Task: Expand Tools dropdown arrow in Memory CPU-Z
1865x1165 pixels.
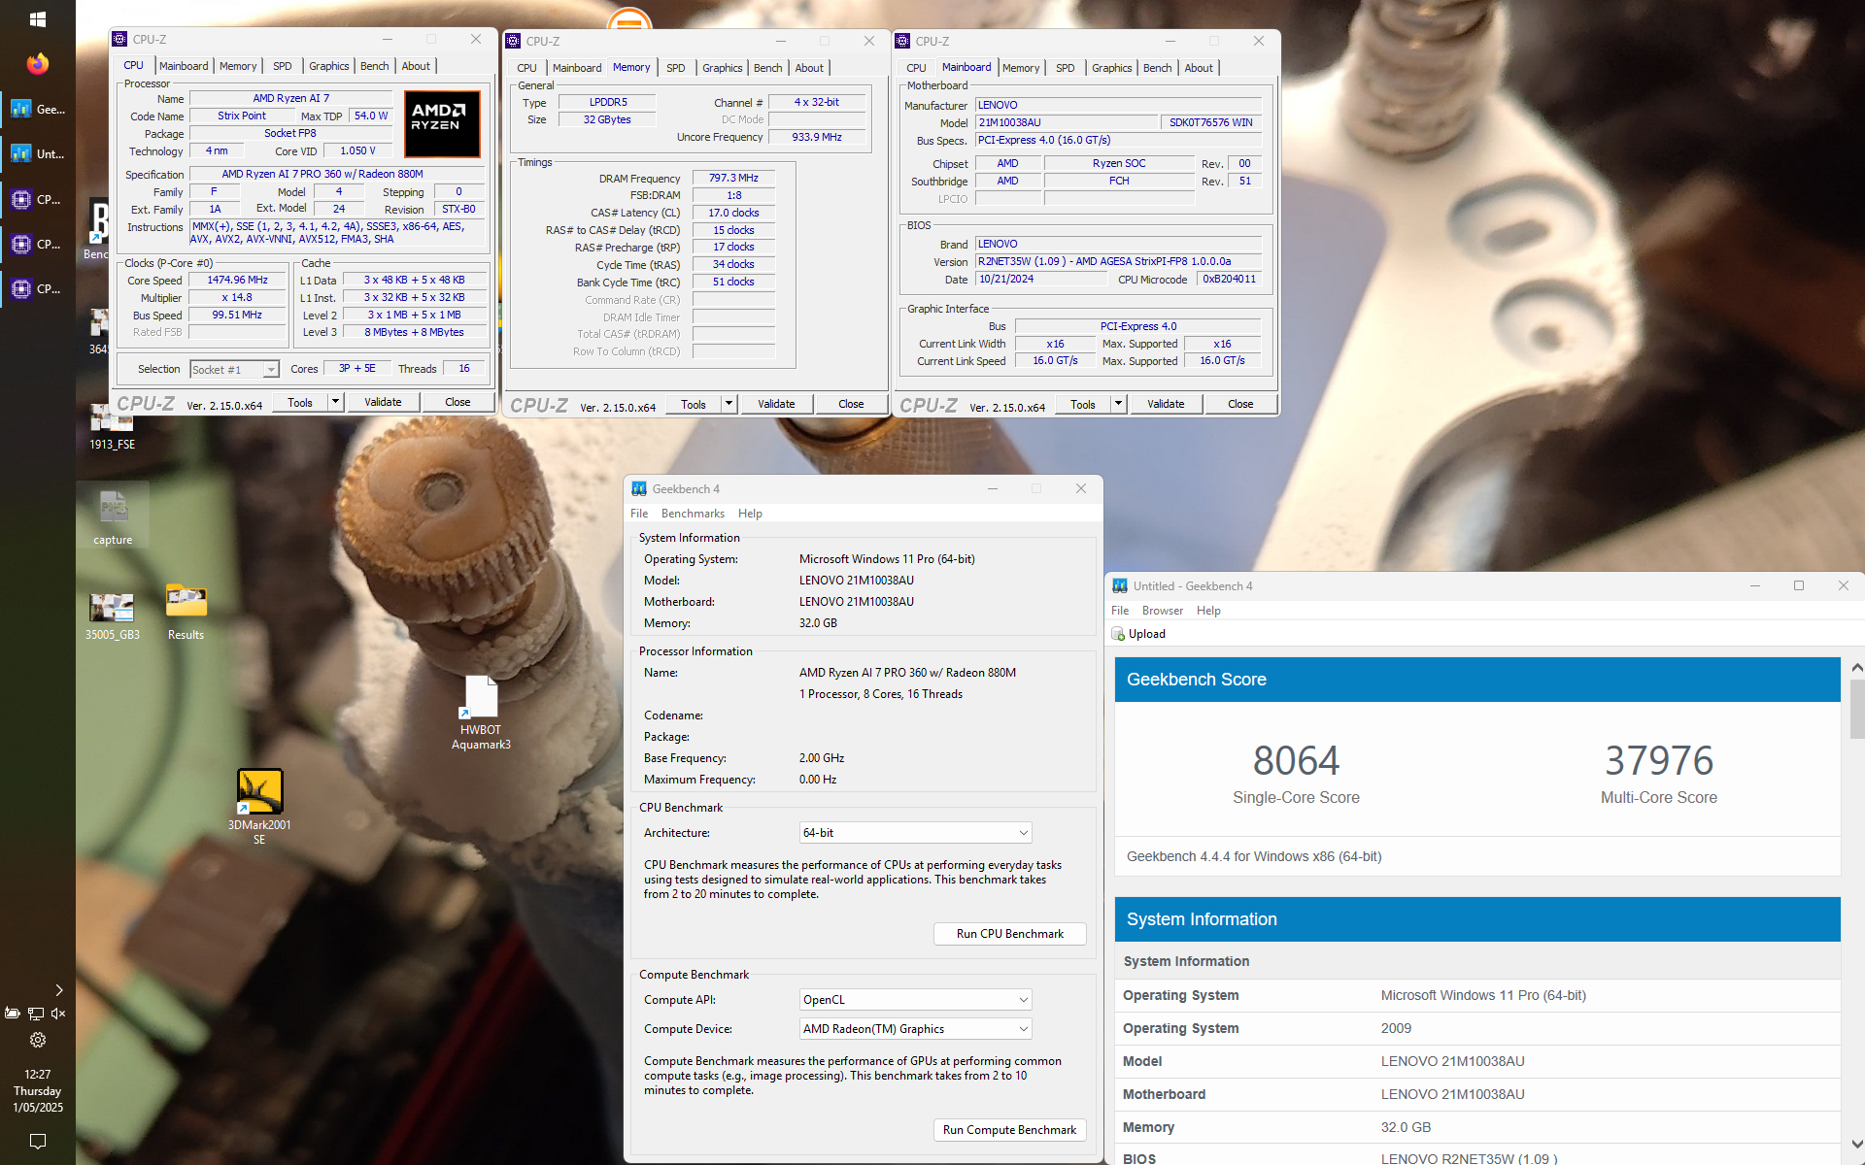Action: (x=729, y=404)
